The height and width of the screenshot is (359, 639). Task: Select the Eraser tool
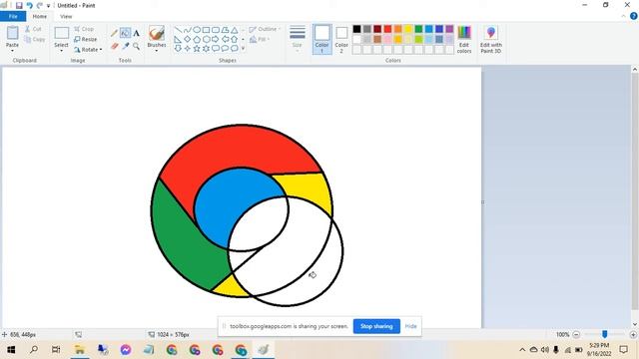pos(114,46)
